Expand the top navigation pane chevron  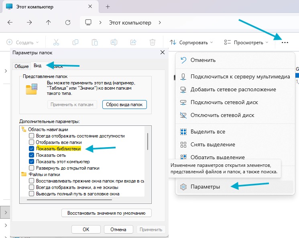point(6,71)
